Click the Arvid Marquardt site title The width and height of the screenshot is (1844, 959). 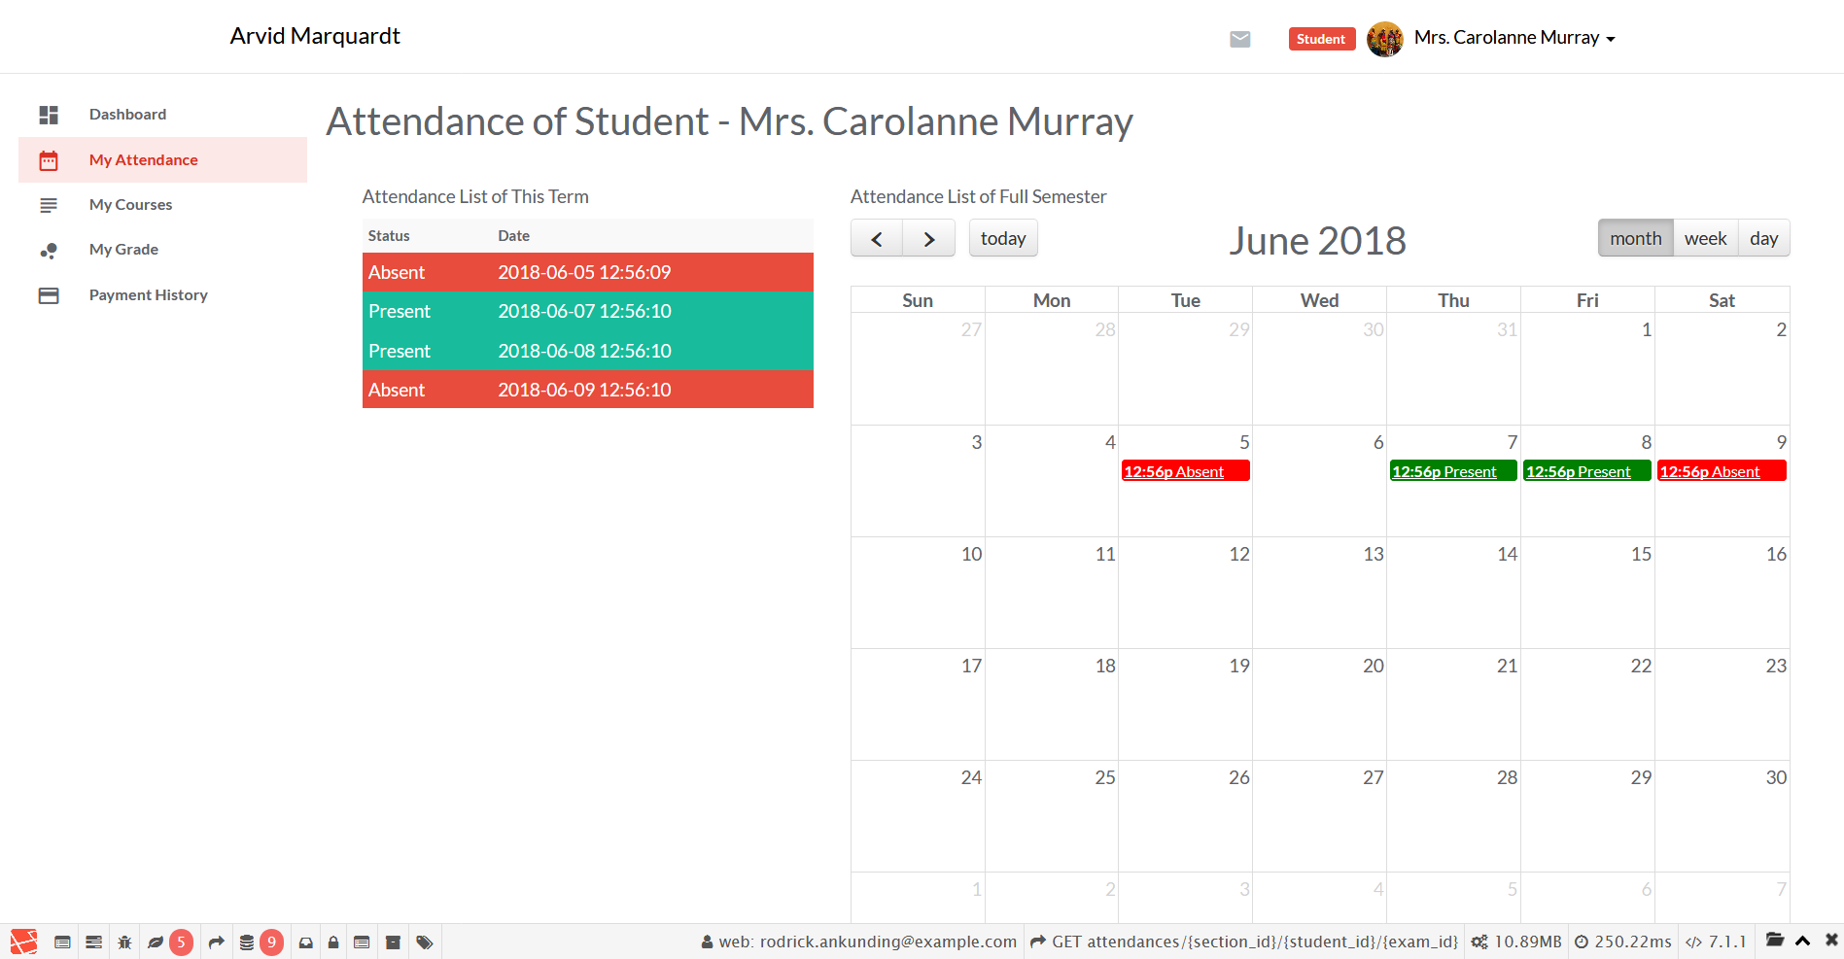315,36
